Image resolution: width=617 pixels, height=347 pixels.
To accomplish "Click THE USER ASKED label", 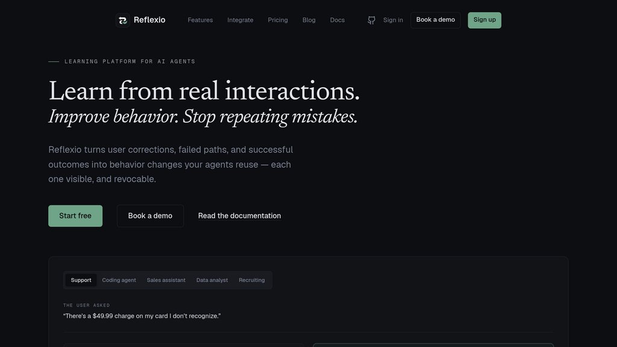I will point(87,305).
